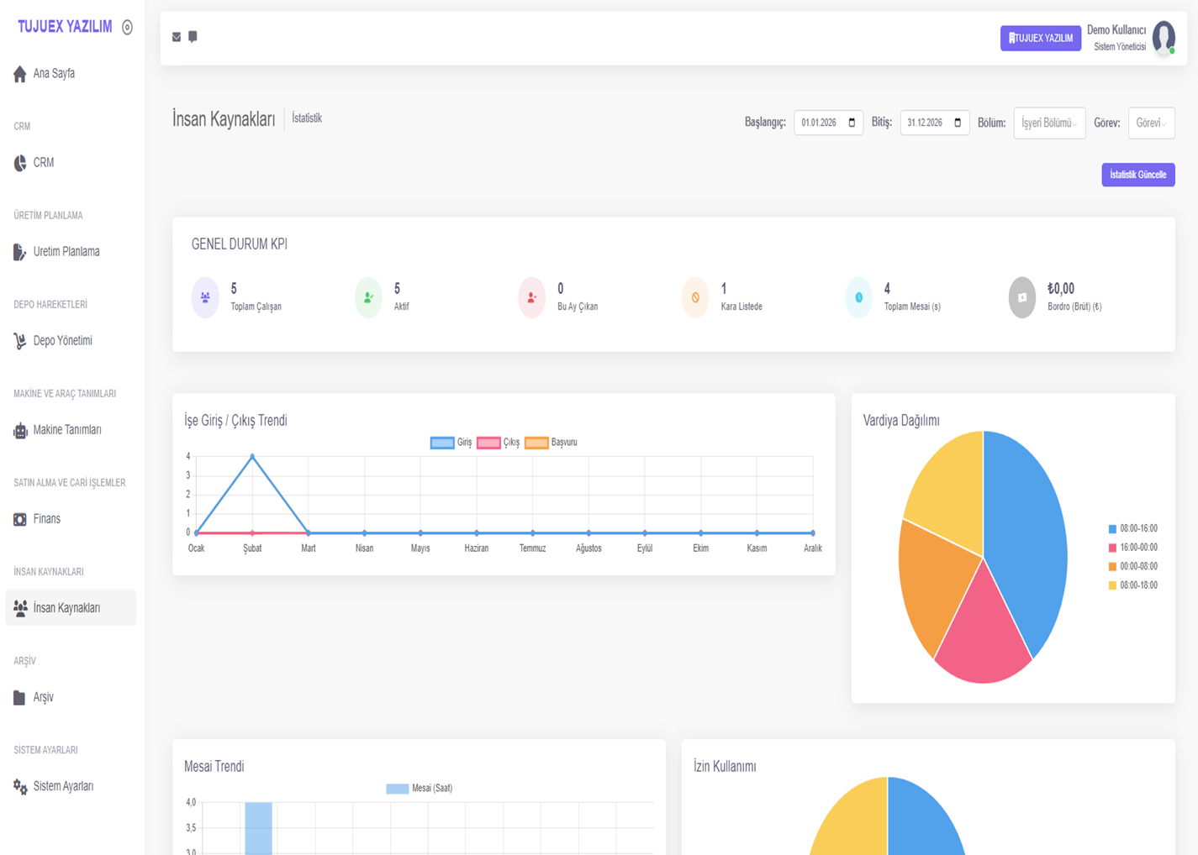Open calendar picker icon in Başlangıç date field
The width and height of the screenshot is (1198, 855).
(x=852, y=123)
